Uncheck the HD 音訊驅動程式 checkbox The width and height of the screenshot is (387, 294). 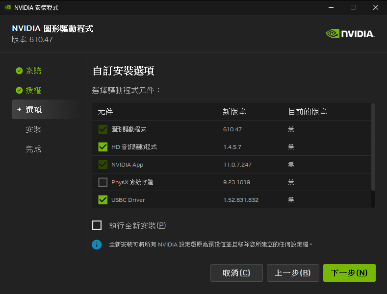[x=103, y=147]
